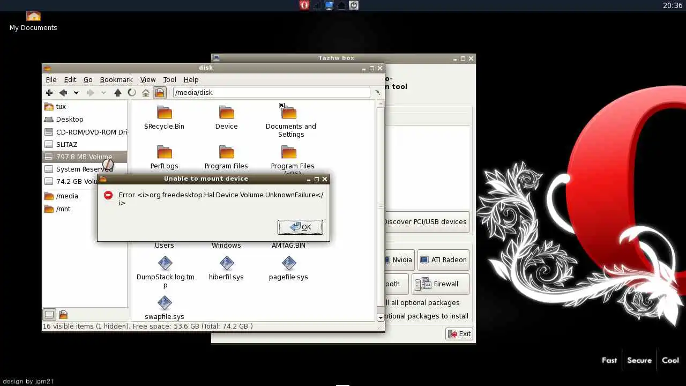Screen dimensions: 686x386
Task: Launch Opera from the top panel
Action: pyautogui.click(x=304, y=5)
